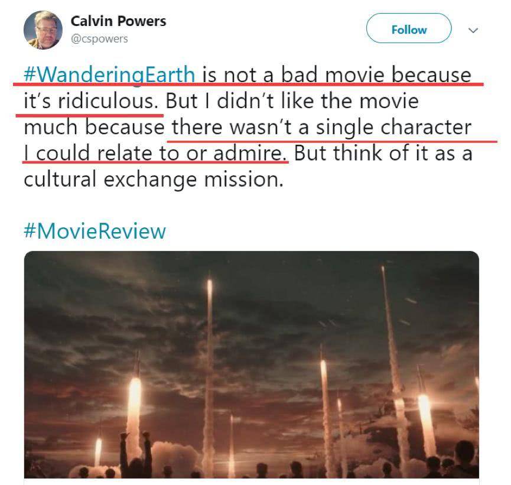Click the words "bad movie because"
The width and height of the screenshot is (511, 485).
[x=376, y=74]
